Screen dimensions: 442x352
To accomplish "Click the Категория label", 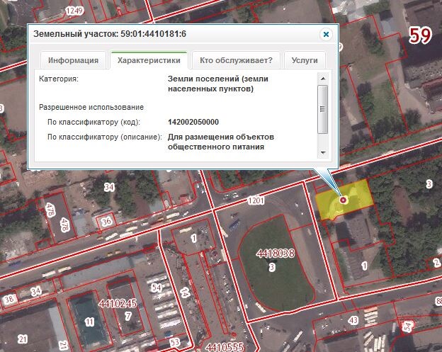I will (59, 79).
